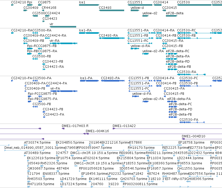Screen dimensions: 222x188
Task: Open the RH71169.5prime EST label
Action: (x=41, y=184)
